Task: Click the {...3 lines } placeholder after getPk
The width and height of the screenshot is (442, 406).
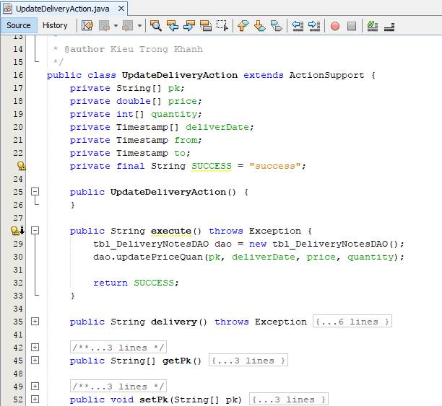Action: (x=248, y=360)
